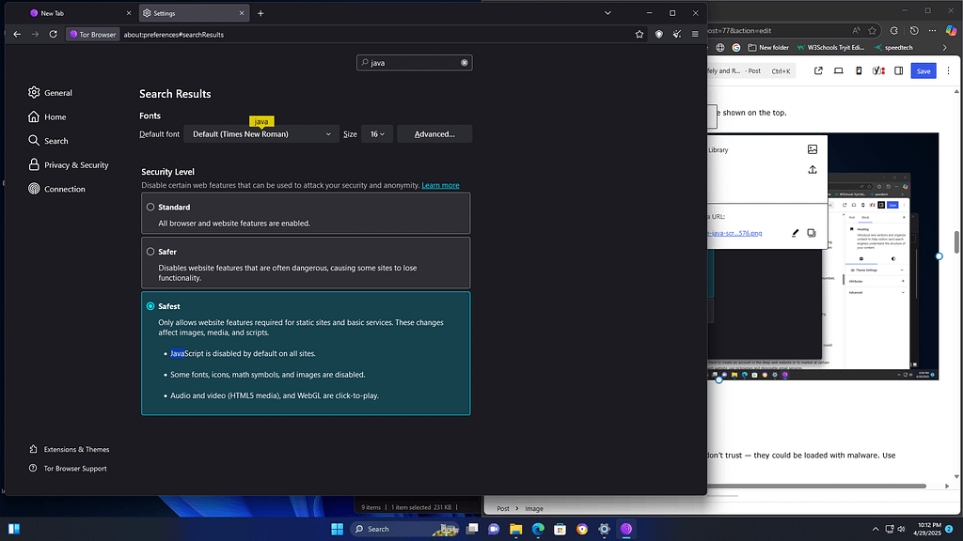
Task: Select the Standard security level
Action: click(150, 208)
